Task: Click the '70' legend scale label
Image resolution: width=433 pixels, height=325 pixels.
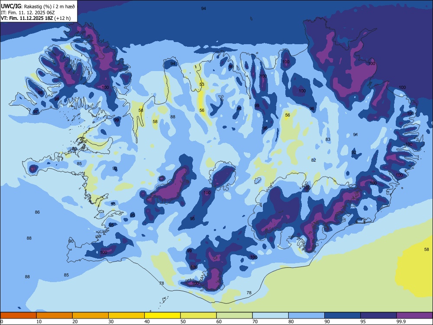Action: point(255,322)
